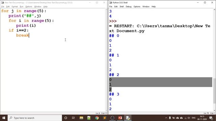Image resolution: width=216 pixels, height=121 pixels.
Task: Open Cortana from taskbar
Action: tap(66, 118)
